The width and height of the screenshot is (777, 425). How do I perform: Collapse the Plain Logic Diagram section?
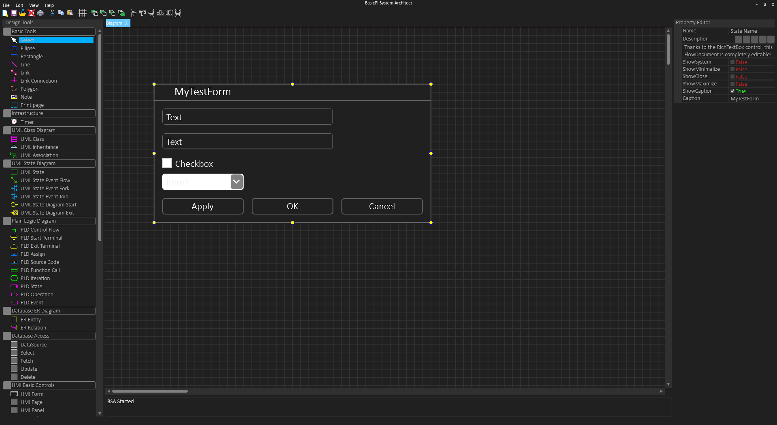point(49,221)
